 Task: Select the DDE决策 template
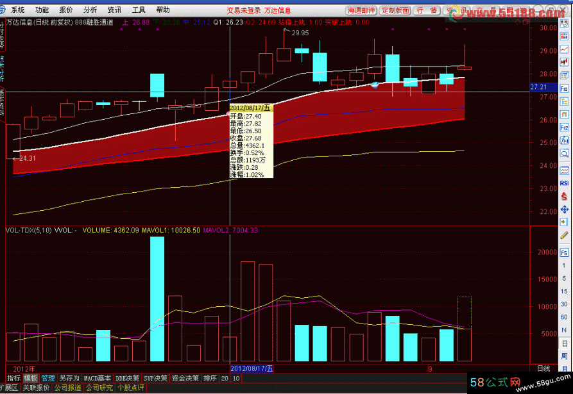[x=127, y=379]
